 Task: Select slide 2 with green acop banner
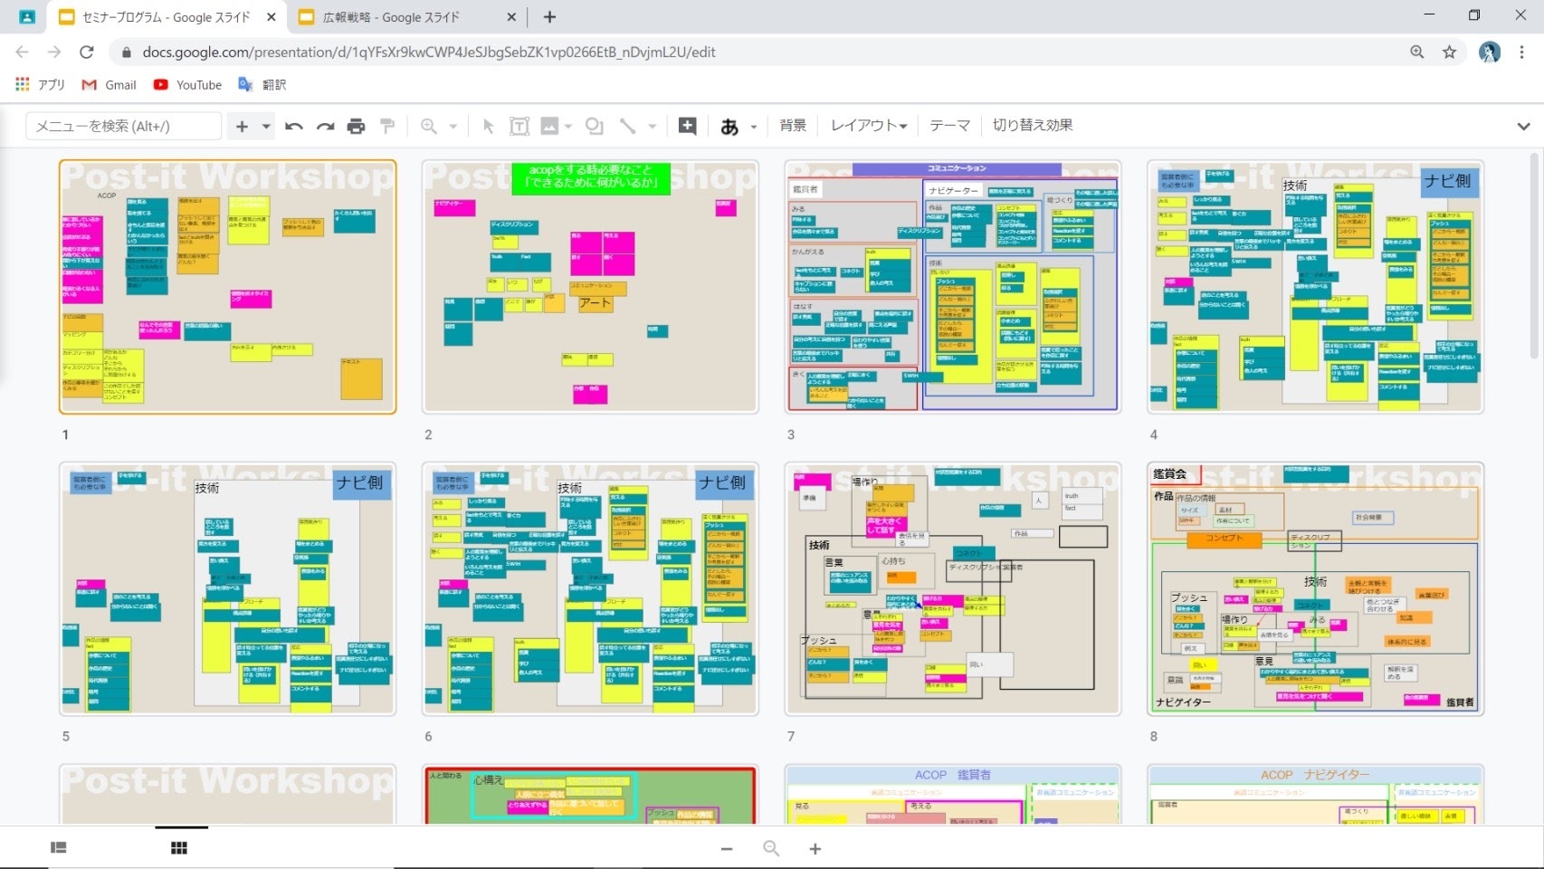coord(590,287)
